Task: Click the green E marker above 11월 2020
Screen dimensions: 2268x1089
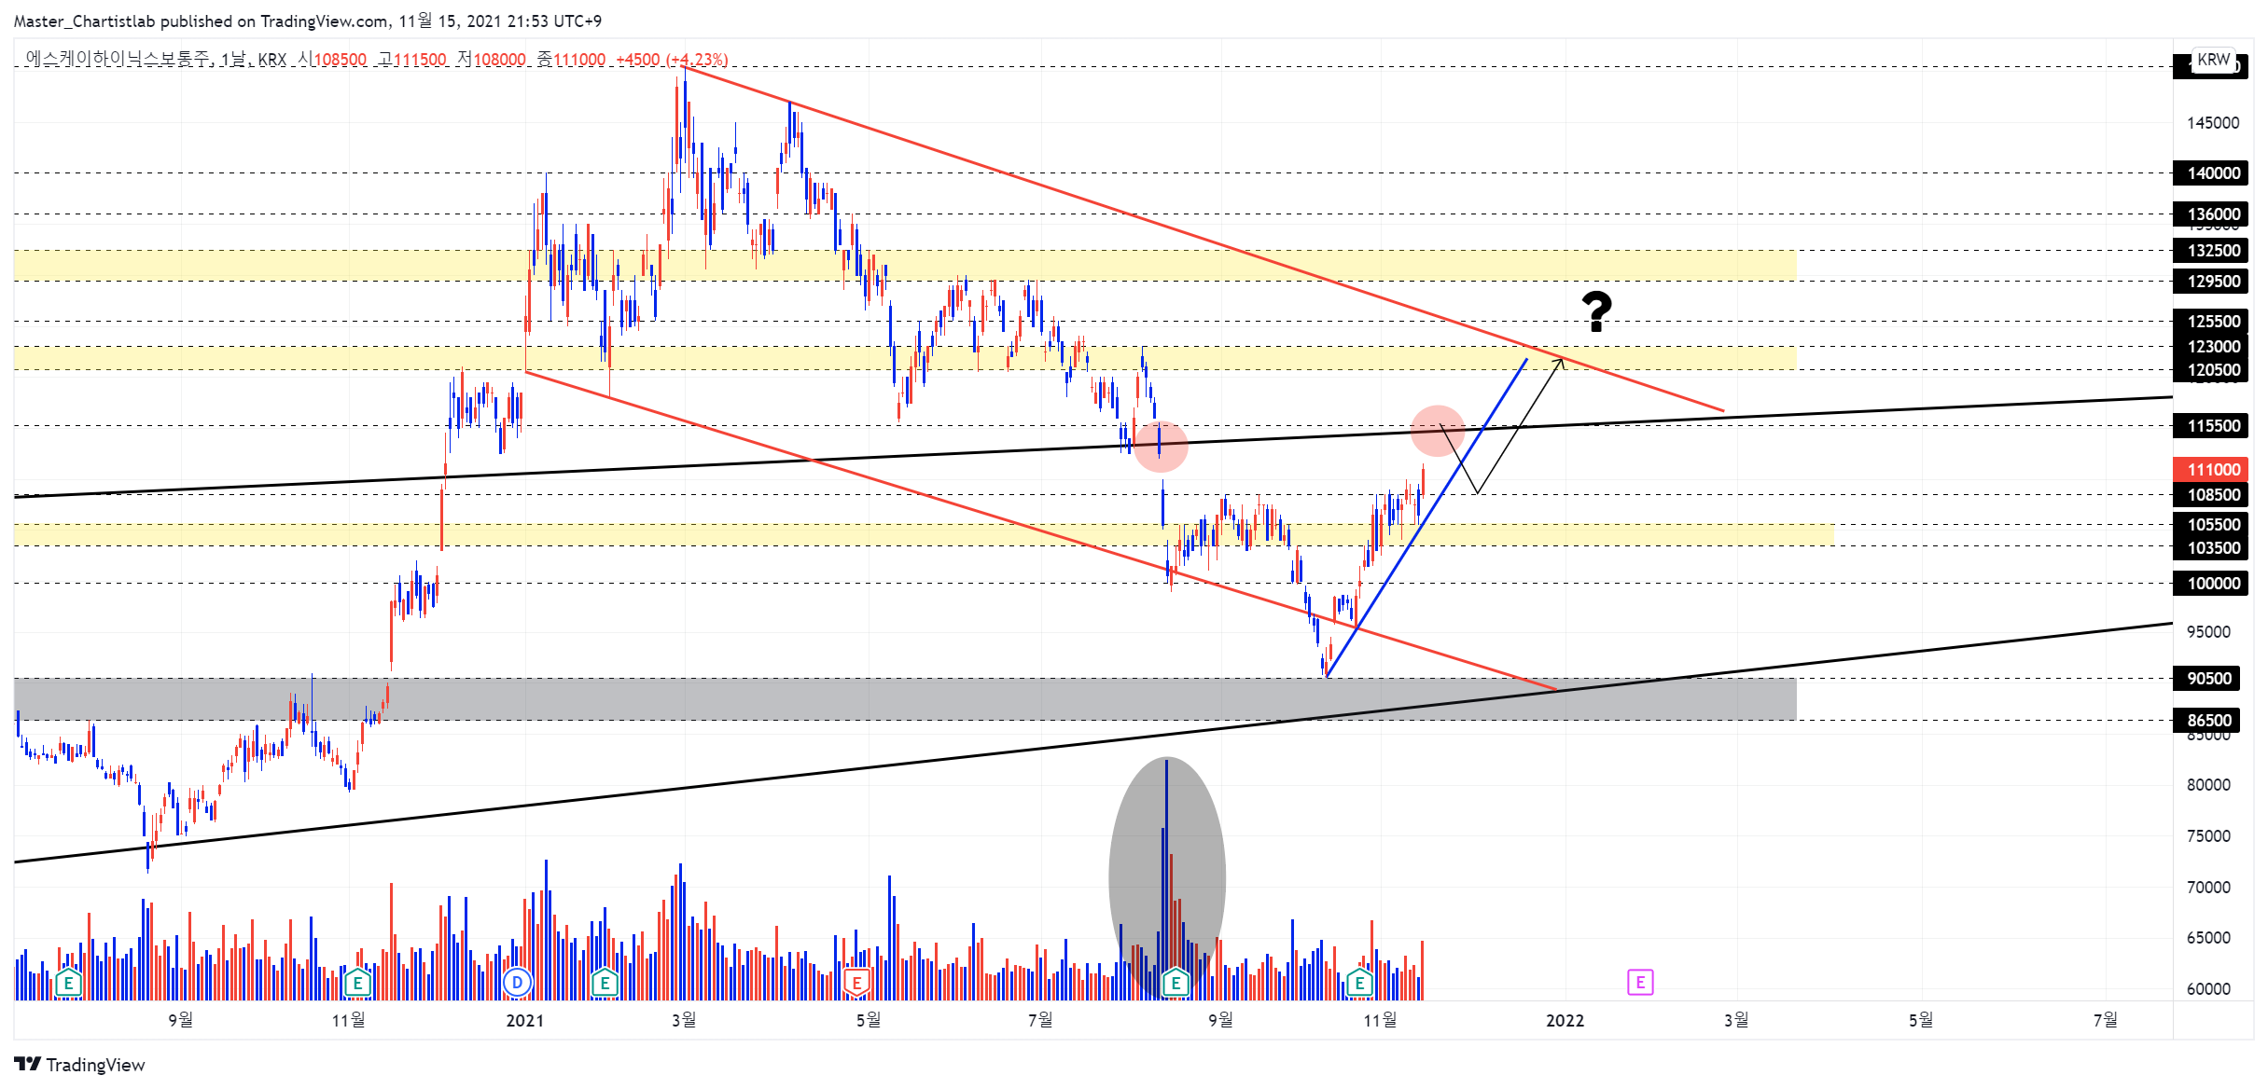Action: pyautogui.click(x=356, y=982)
